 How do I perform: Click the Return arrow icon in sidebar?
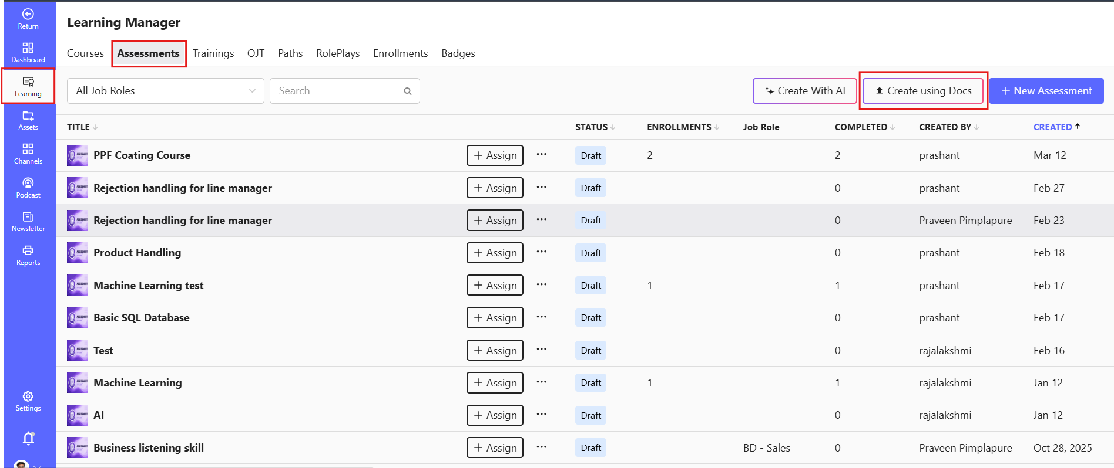[x=28, y=14]
